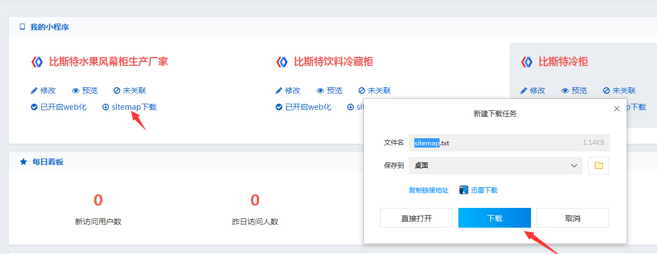Viewport: 657px width, 254px height.
Task: Click 未关联 under 比斯特饮料冷藏柜
Action: [375, 91]
